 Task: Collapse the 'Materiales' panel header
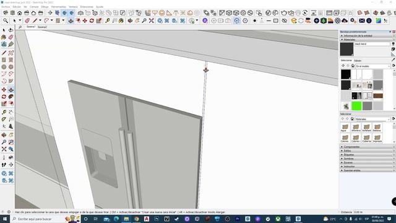click(x=367, y=40)
